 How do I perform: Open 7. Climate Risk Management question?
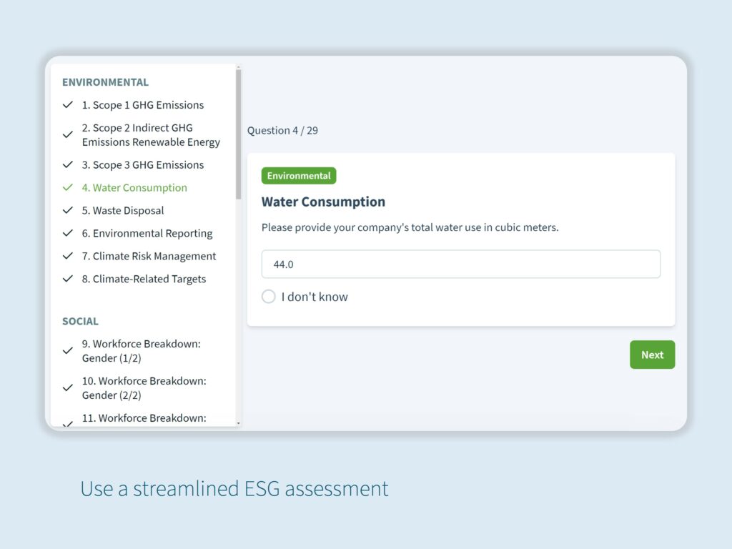pos(148,257)
